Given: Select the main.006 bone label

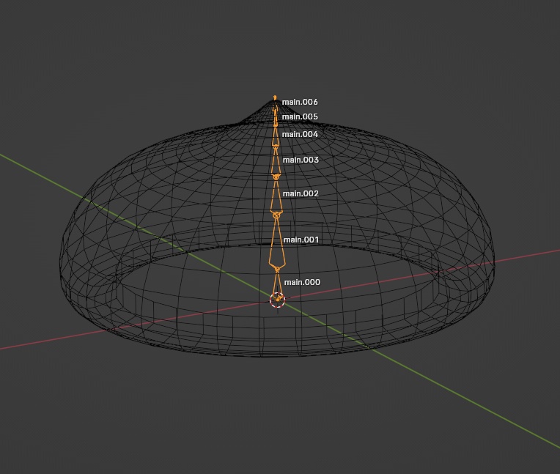Looking at the screenshot, I should [300, 102].
